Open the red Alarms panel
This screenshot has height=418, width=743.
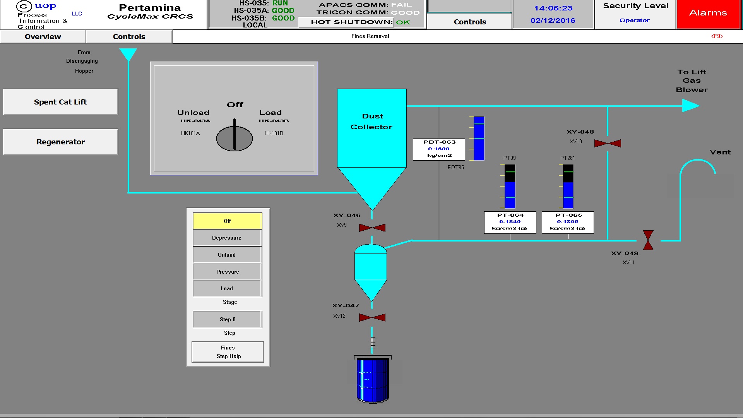(x=708, y=14)
